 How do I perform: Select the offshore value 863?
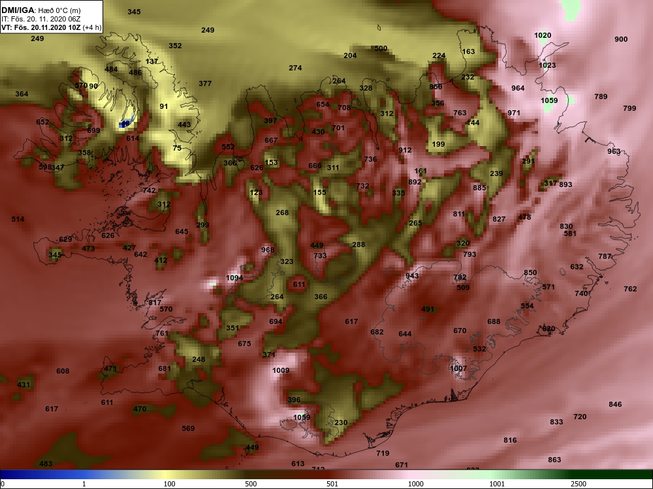[554, 460]
